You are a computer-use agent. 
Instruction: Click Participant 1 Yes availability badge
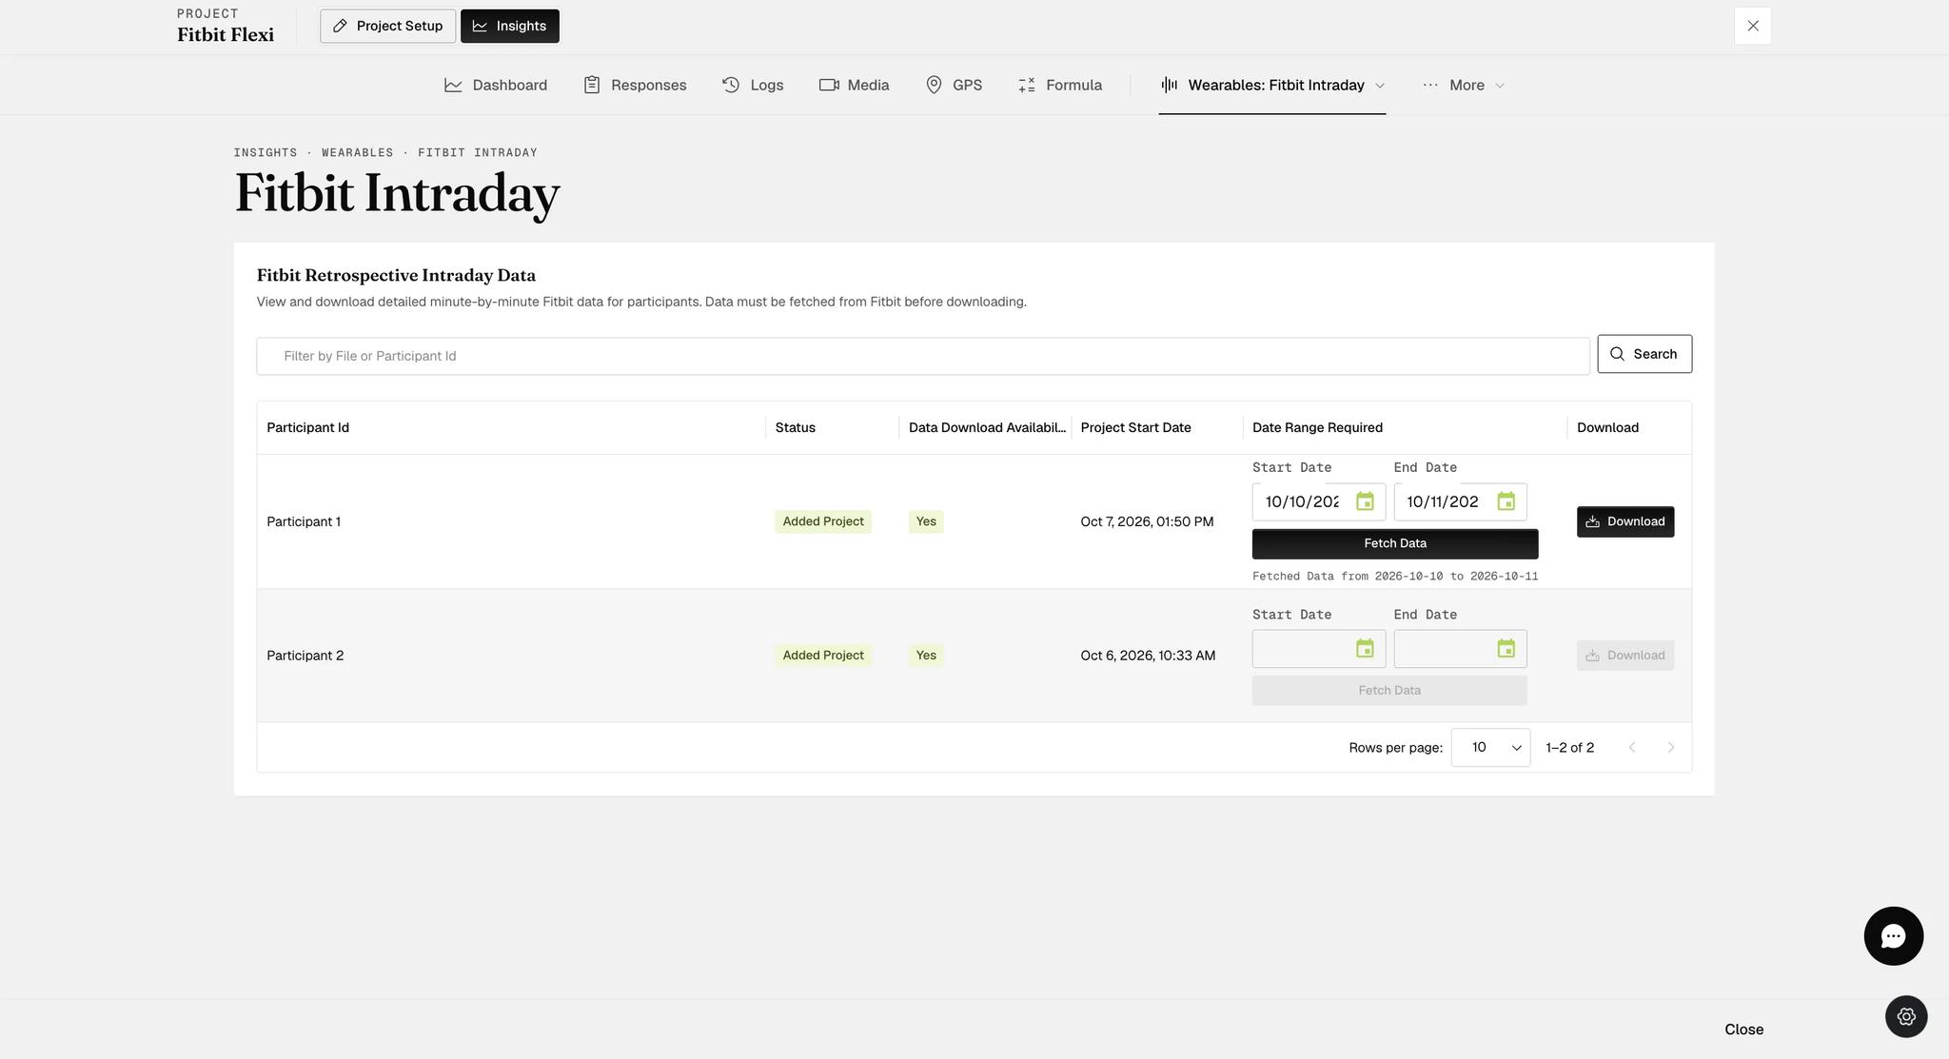coord(926,521)
